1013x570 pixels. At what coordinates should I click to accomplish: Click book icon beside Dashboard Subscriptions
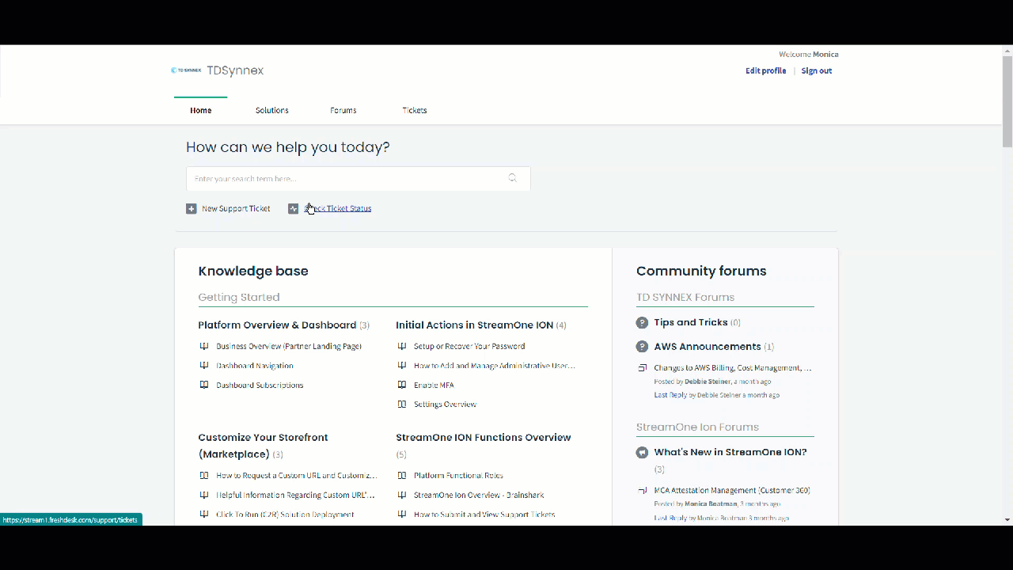pos(204,385)
